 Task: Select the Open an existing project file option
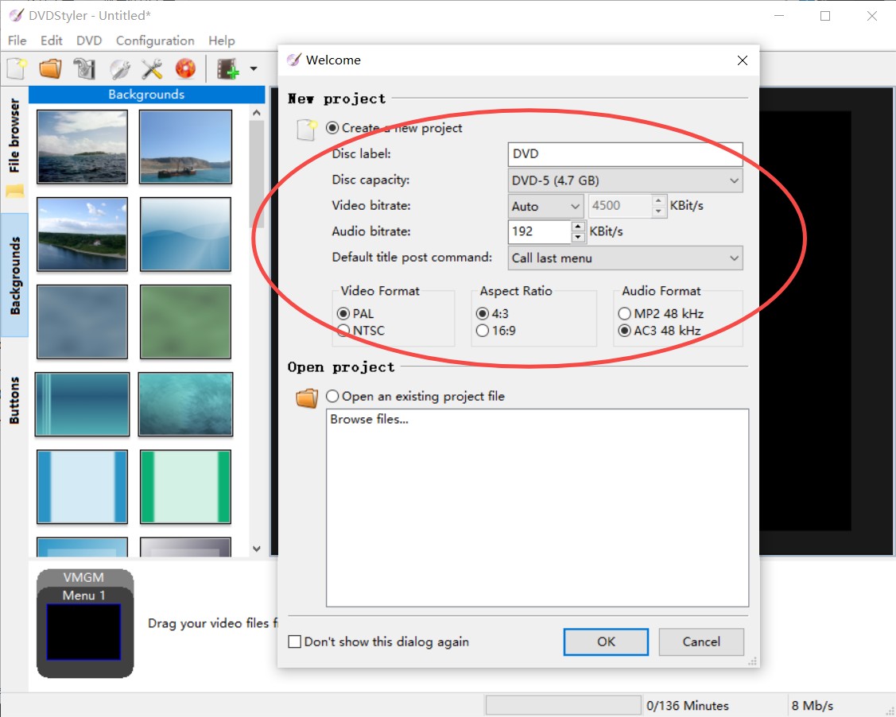tap(332, 396)
